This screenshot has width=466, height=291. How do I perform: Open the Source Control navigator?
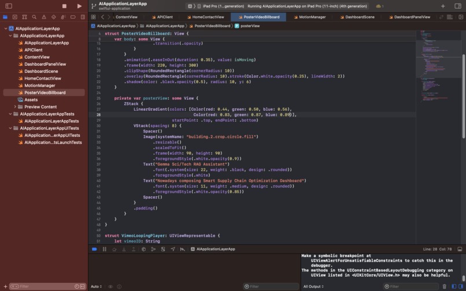coord(15,17)
